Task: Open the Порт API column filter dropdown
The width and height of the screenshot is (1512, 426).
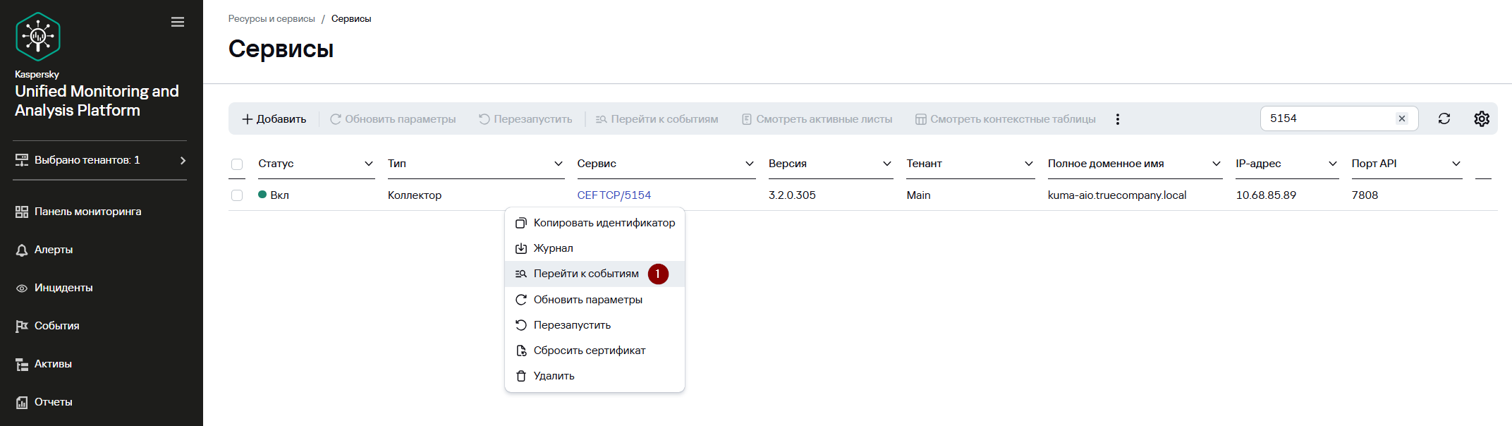Action: [1456, 164]
